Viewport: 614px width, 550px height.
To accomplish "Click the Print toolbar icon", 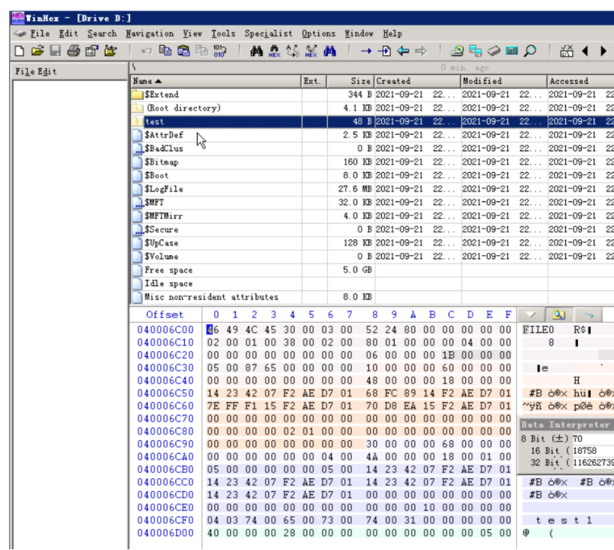I will click(73, 52).
